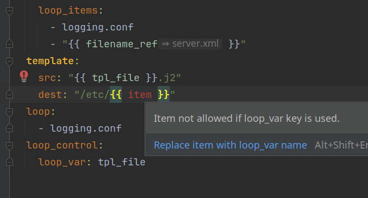Click 'Replace item with loop_var name' quick fix

click(x=230, y=145)
